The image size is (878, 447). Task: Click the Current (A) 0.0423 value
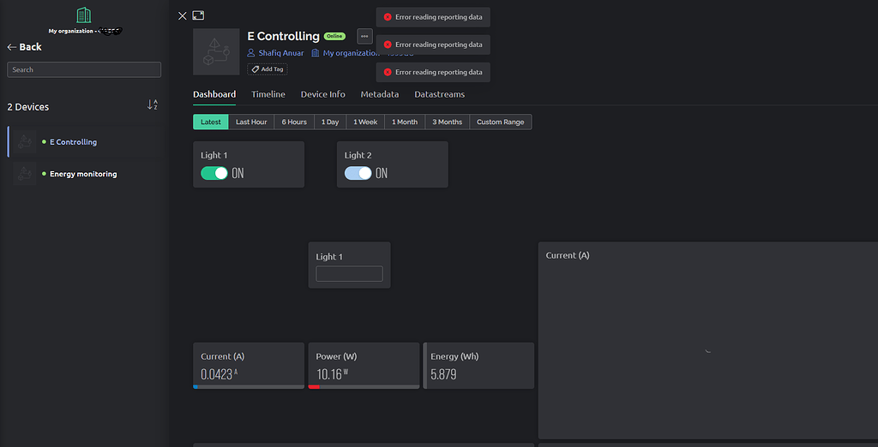coord(217,374)
